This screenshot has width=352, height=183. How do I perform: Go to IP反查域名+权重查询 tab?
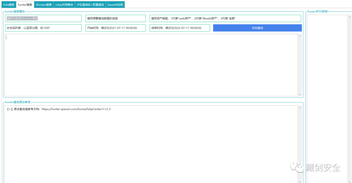(x=90, y=5)
